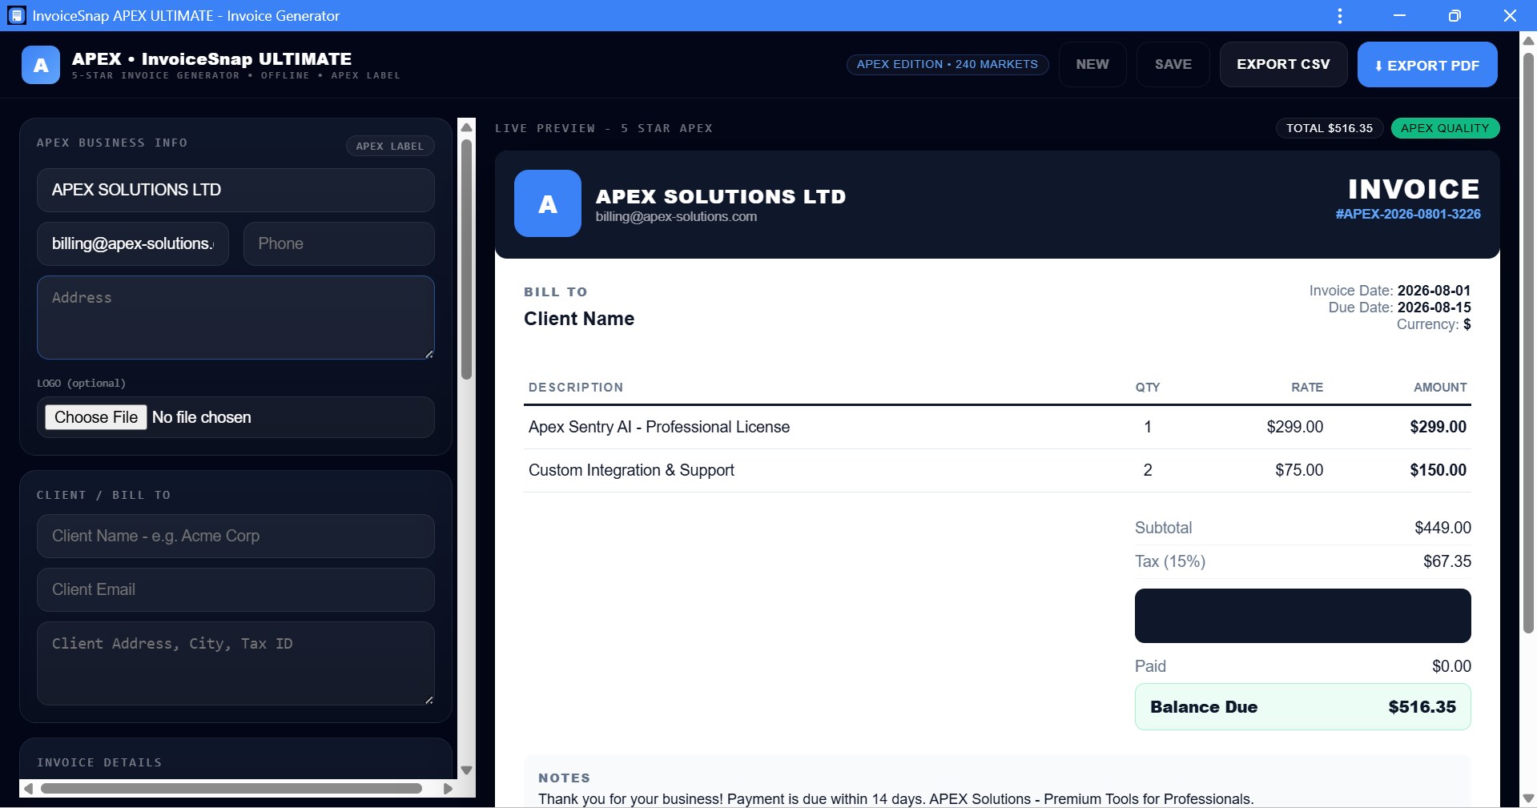The height and width of the screenshot is (808, 1537).
Task: Open the three-dot window menu
Action: 1339,15
